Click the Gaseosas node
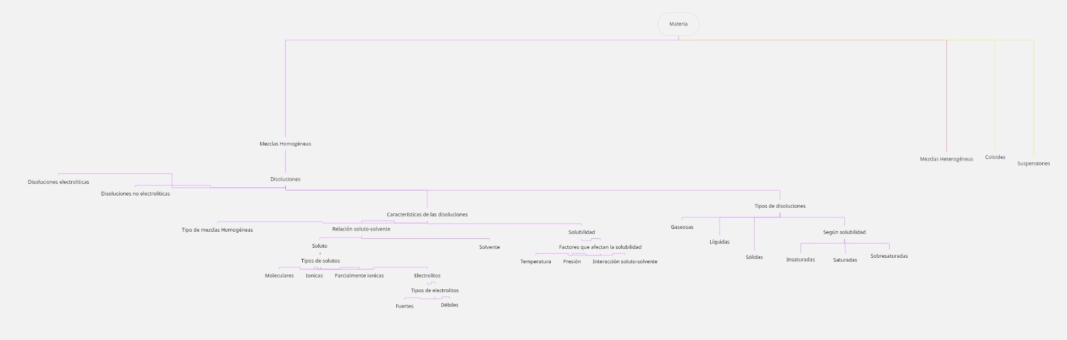Screen dimensions: 1067x340 click(681, 227)
